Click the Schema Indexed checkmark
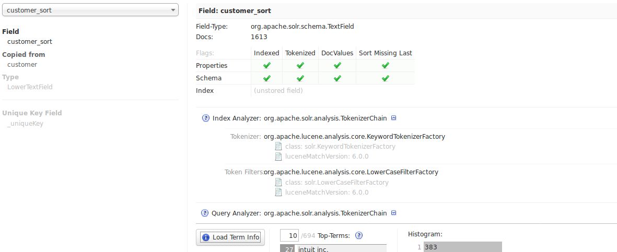The image size is (617, 252). 266,78
